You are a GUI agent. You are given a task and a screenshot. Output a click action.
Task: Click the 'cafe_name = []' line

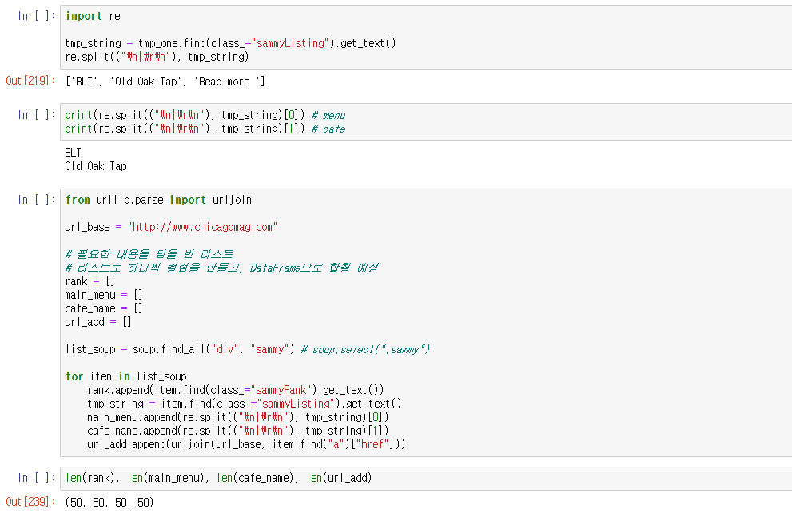[104, 308]
